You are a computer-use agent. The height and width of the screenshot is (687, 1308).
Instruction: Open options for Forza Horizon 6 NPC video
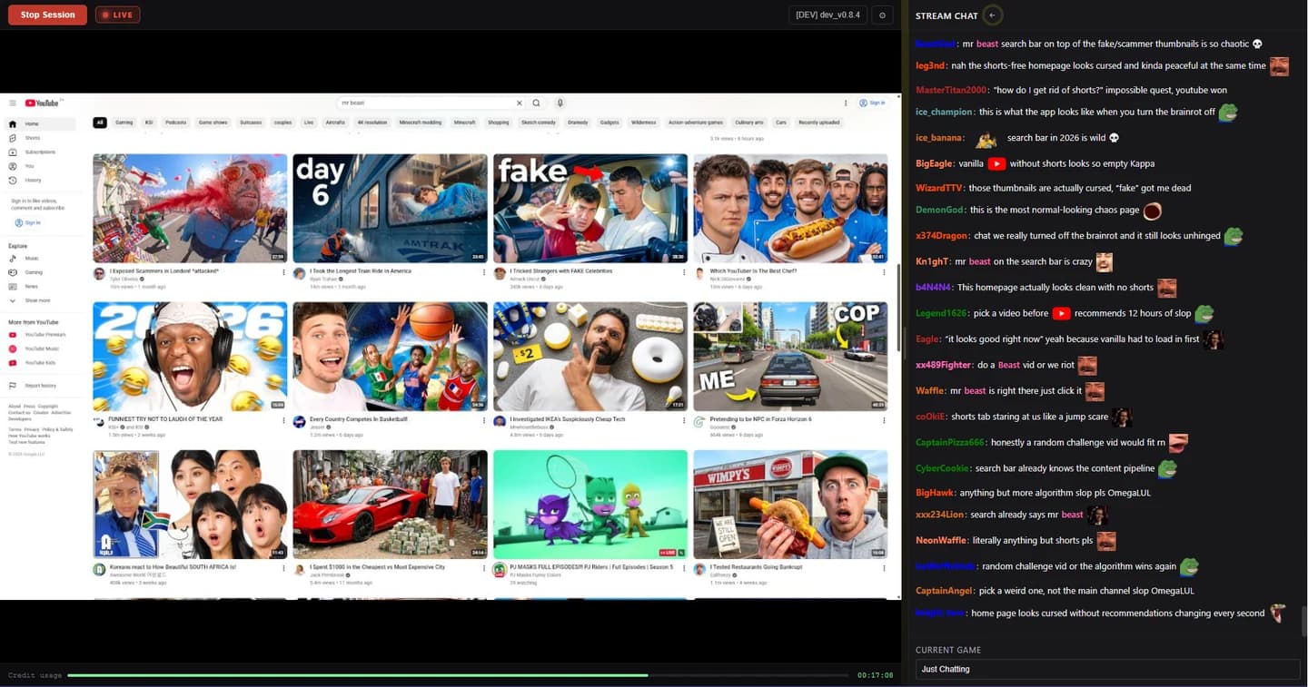pos(884,419)
